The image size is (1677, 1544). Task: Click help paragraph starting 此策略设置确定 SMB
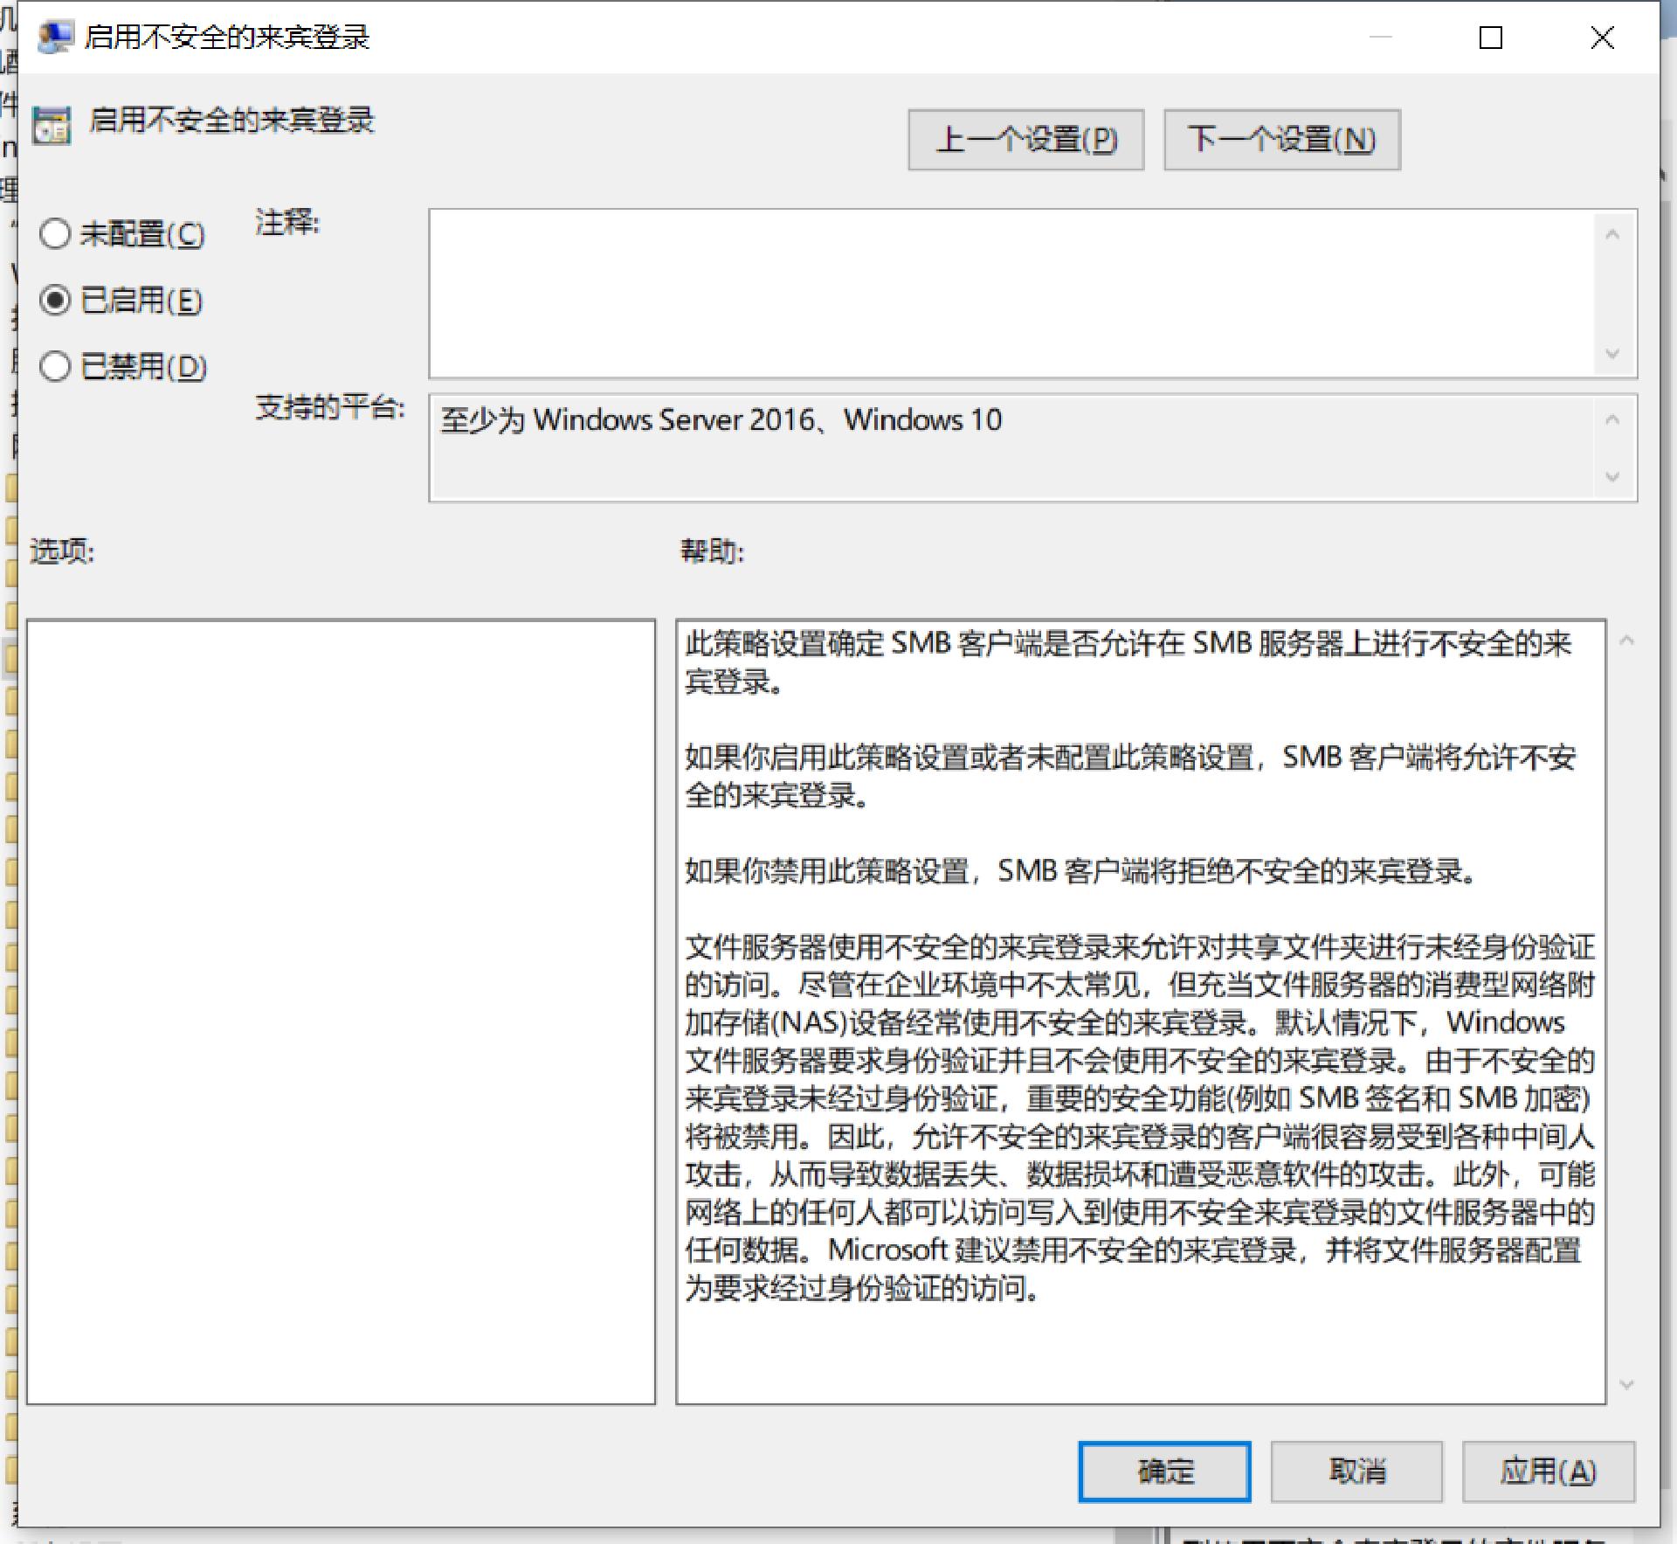[1128, 661]
